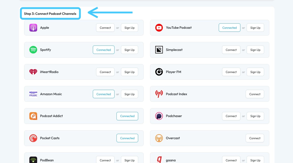The image size is (293, 163).
Task: Click the Podchaser circle icon
Action: (x=159, y=116)
